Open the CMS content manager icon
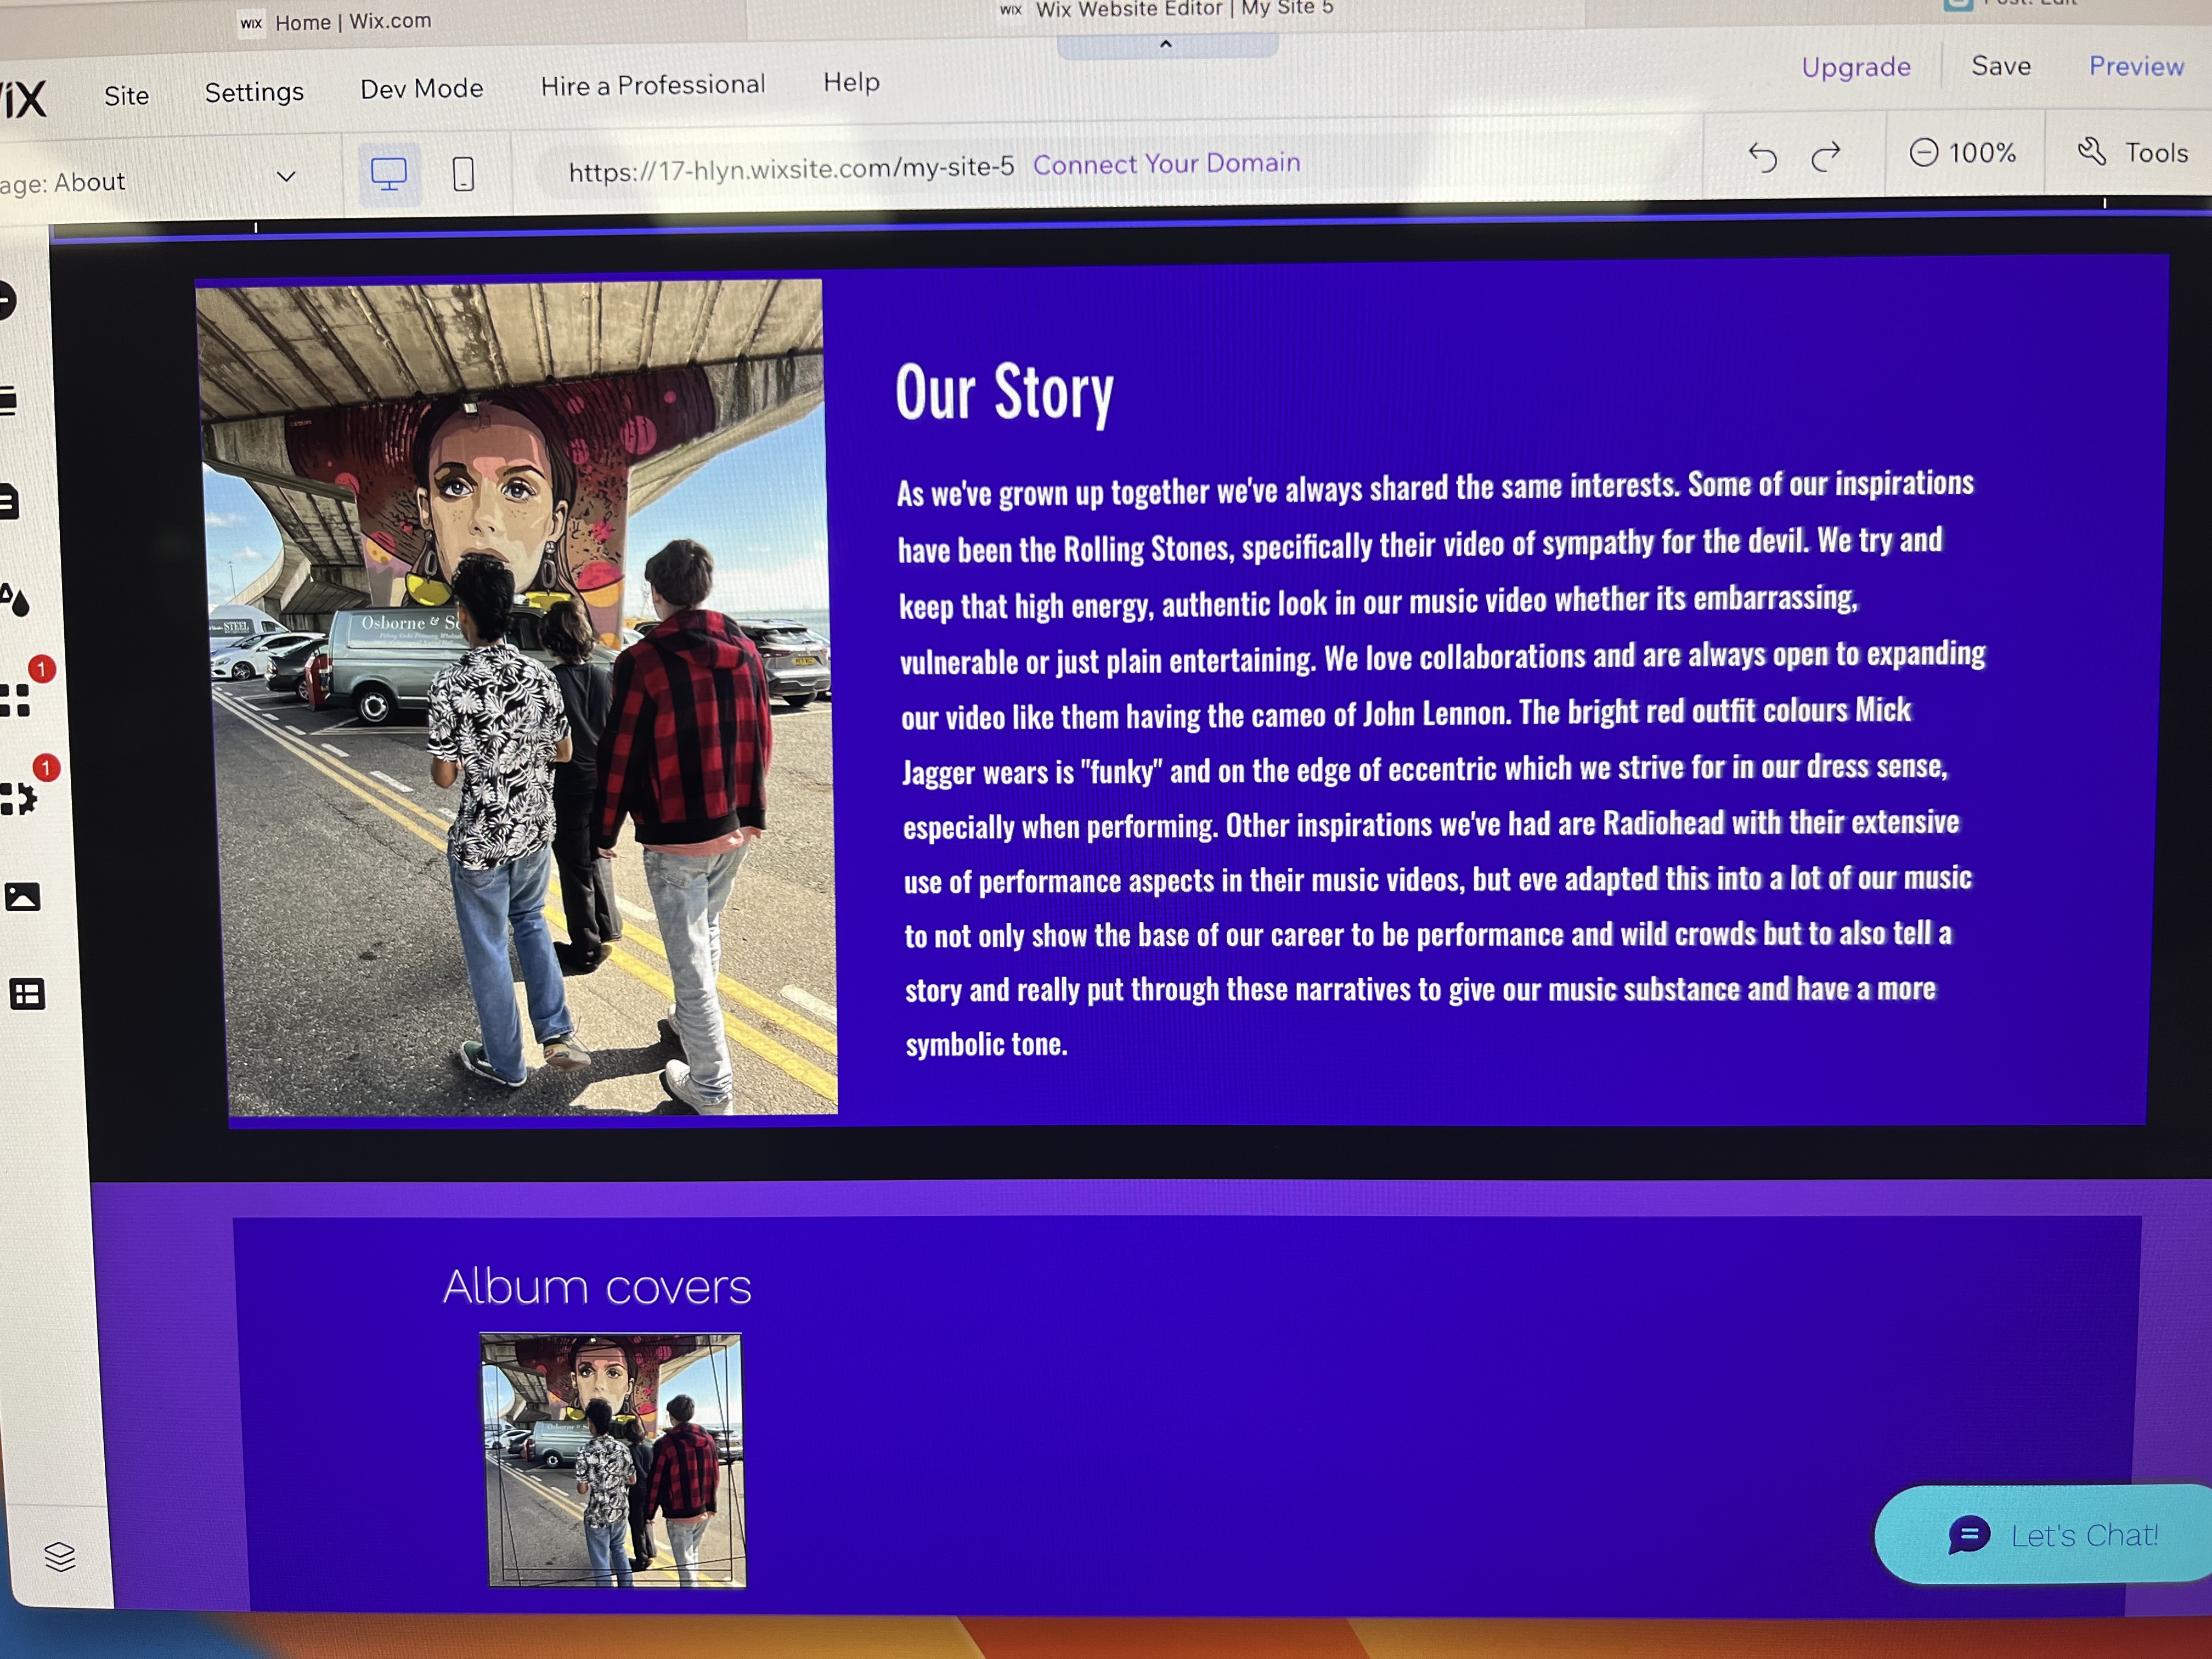Screen dimensions: 2212x1659 27,994
